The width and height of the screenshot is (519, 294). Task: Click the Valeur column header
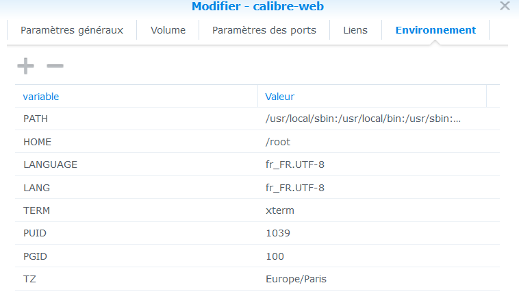click(x=280, y=97)
